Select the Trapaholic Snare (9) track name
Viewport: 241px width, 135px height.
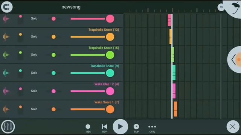105,66
